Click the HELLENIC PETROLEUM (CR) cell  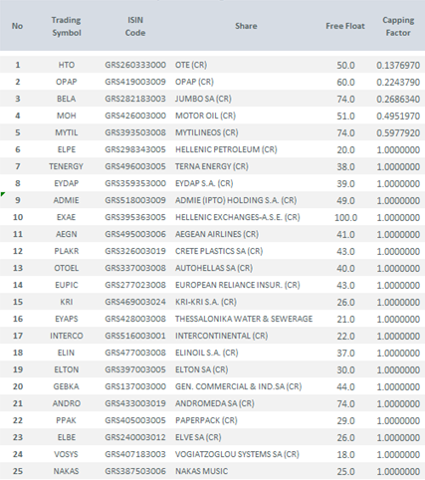226,149
